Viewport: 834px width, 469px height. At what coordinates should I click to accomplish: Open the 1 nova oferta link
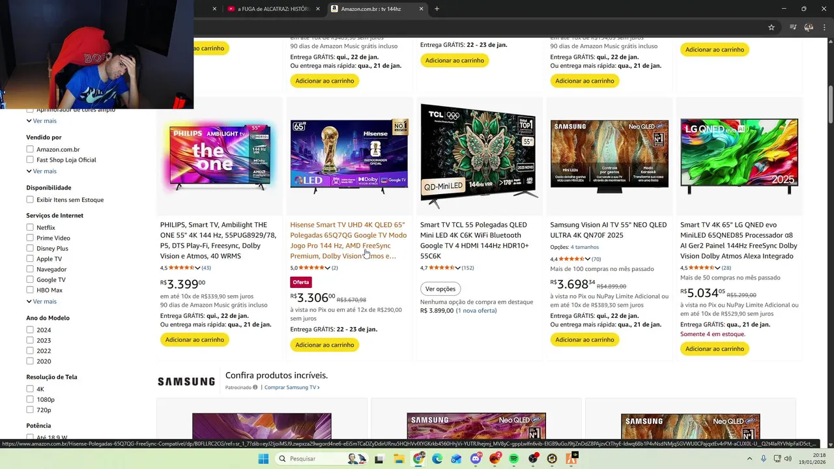[x=477, y=311]
